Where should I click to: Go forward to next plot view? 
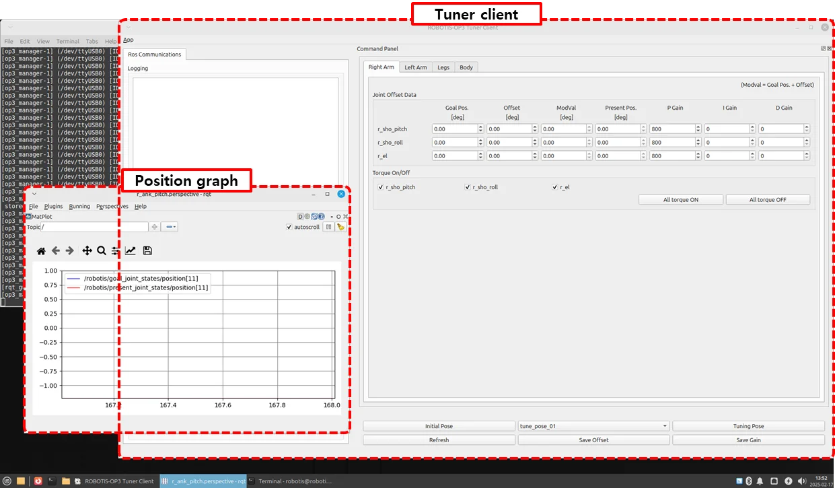coord(70,250)
